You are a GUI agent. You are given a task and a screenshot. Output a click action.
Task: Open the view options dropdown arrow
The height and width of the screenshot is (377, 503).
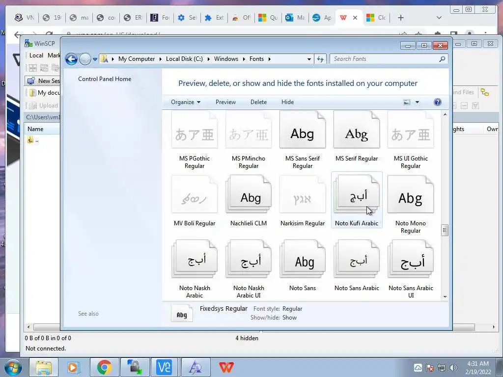click(x=417, y=102)
